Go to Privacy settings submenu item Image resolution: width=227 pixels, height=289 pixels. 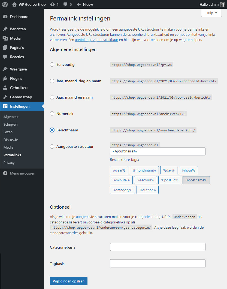coord(9,163)
